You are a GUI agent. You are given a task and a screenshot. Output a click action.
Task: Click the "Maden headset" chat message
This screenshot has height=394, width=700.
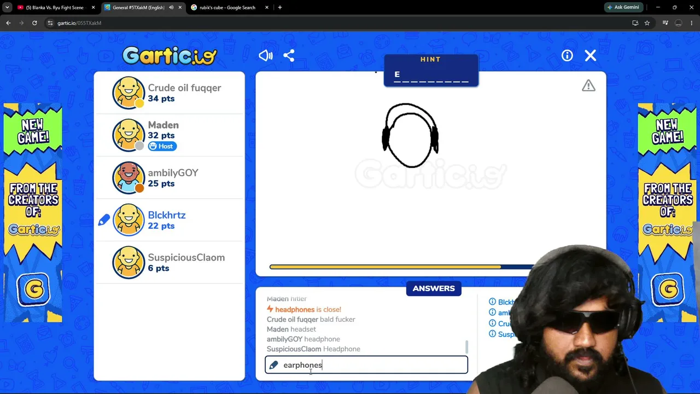(x=291, y=329)
